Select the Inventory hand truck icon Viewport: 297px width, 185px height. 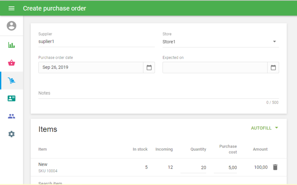[x=12, y=81]
